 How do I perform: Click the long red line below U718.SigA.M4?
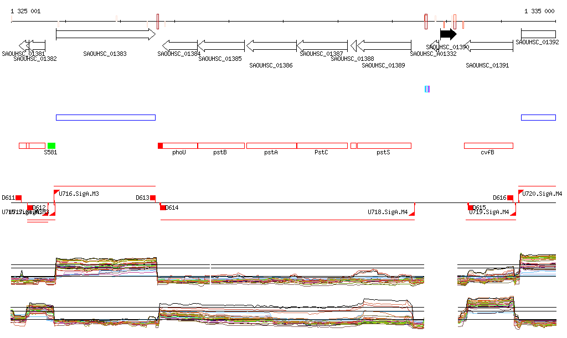(287, 220)
